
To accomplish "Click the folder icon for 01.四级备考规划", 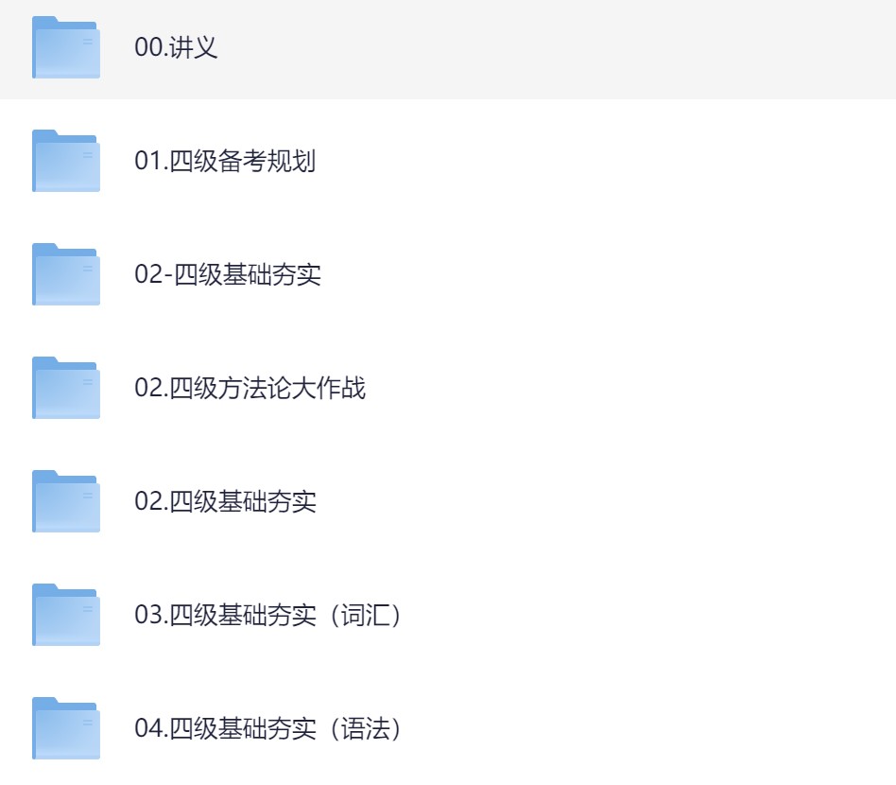I will [66, 161].
